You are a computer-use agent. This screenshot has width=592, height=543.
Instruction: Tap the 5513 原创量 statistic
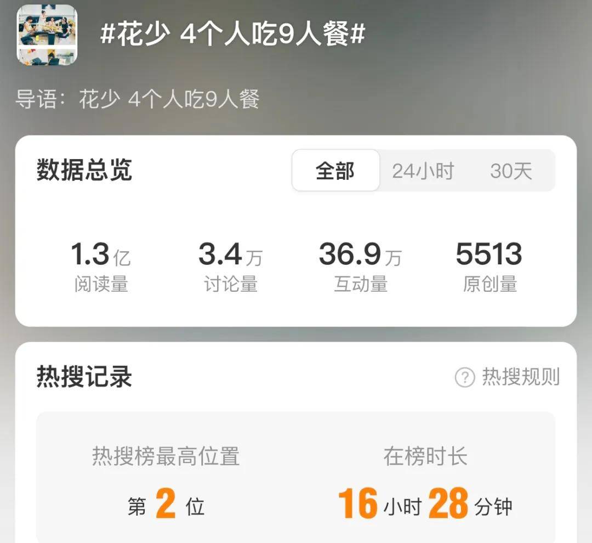coord(489,267)
